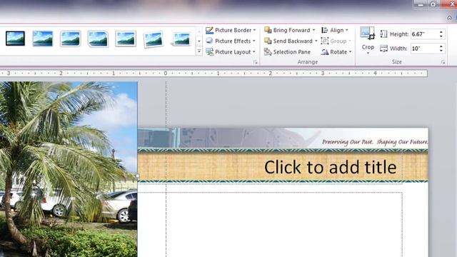Open the Rotate dropdown arrow

click(351, 52)
